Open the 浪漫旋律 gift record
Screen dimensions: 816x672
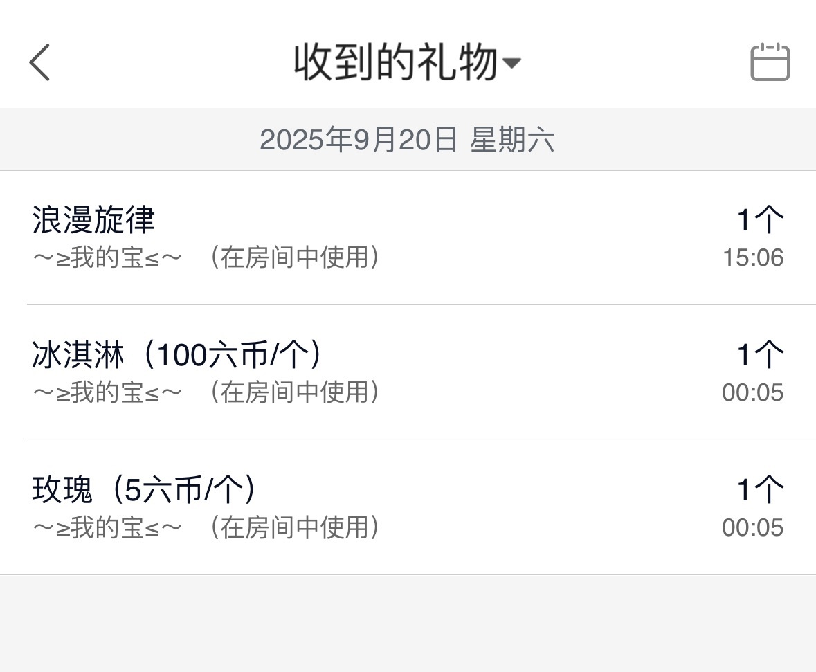(94, 220)
